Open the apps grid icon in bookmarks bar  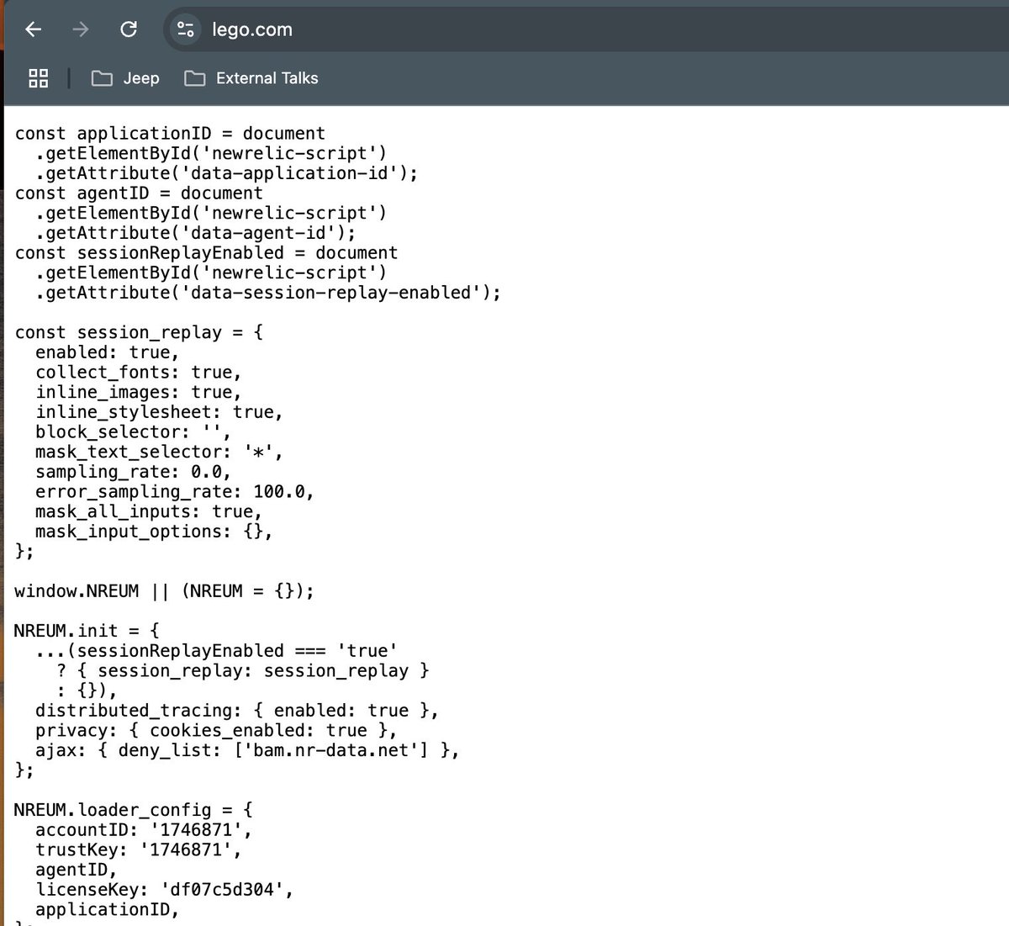(38, 78)
